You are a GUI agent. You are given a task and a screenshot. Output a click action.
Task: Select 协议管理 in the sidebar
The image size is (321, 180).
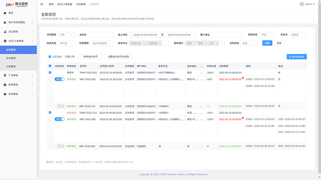coord(18,58)
